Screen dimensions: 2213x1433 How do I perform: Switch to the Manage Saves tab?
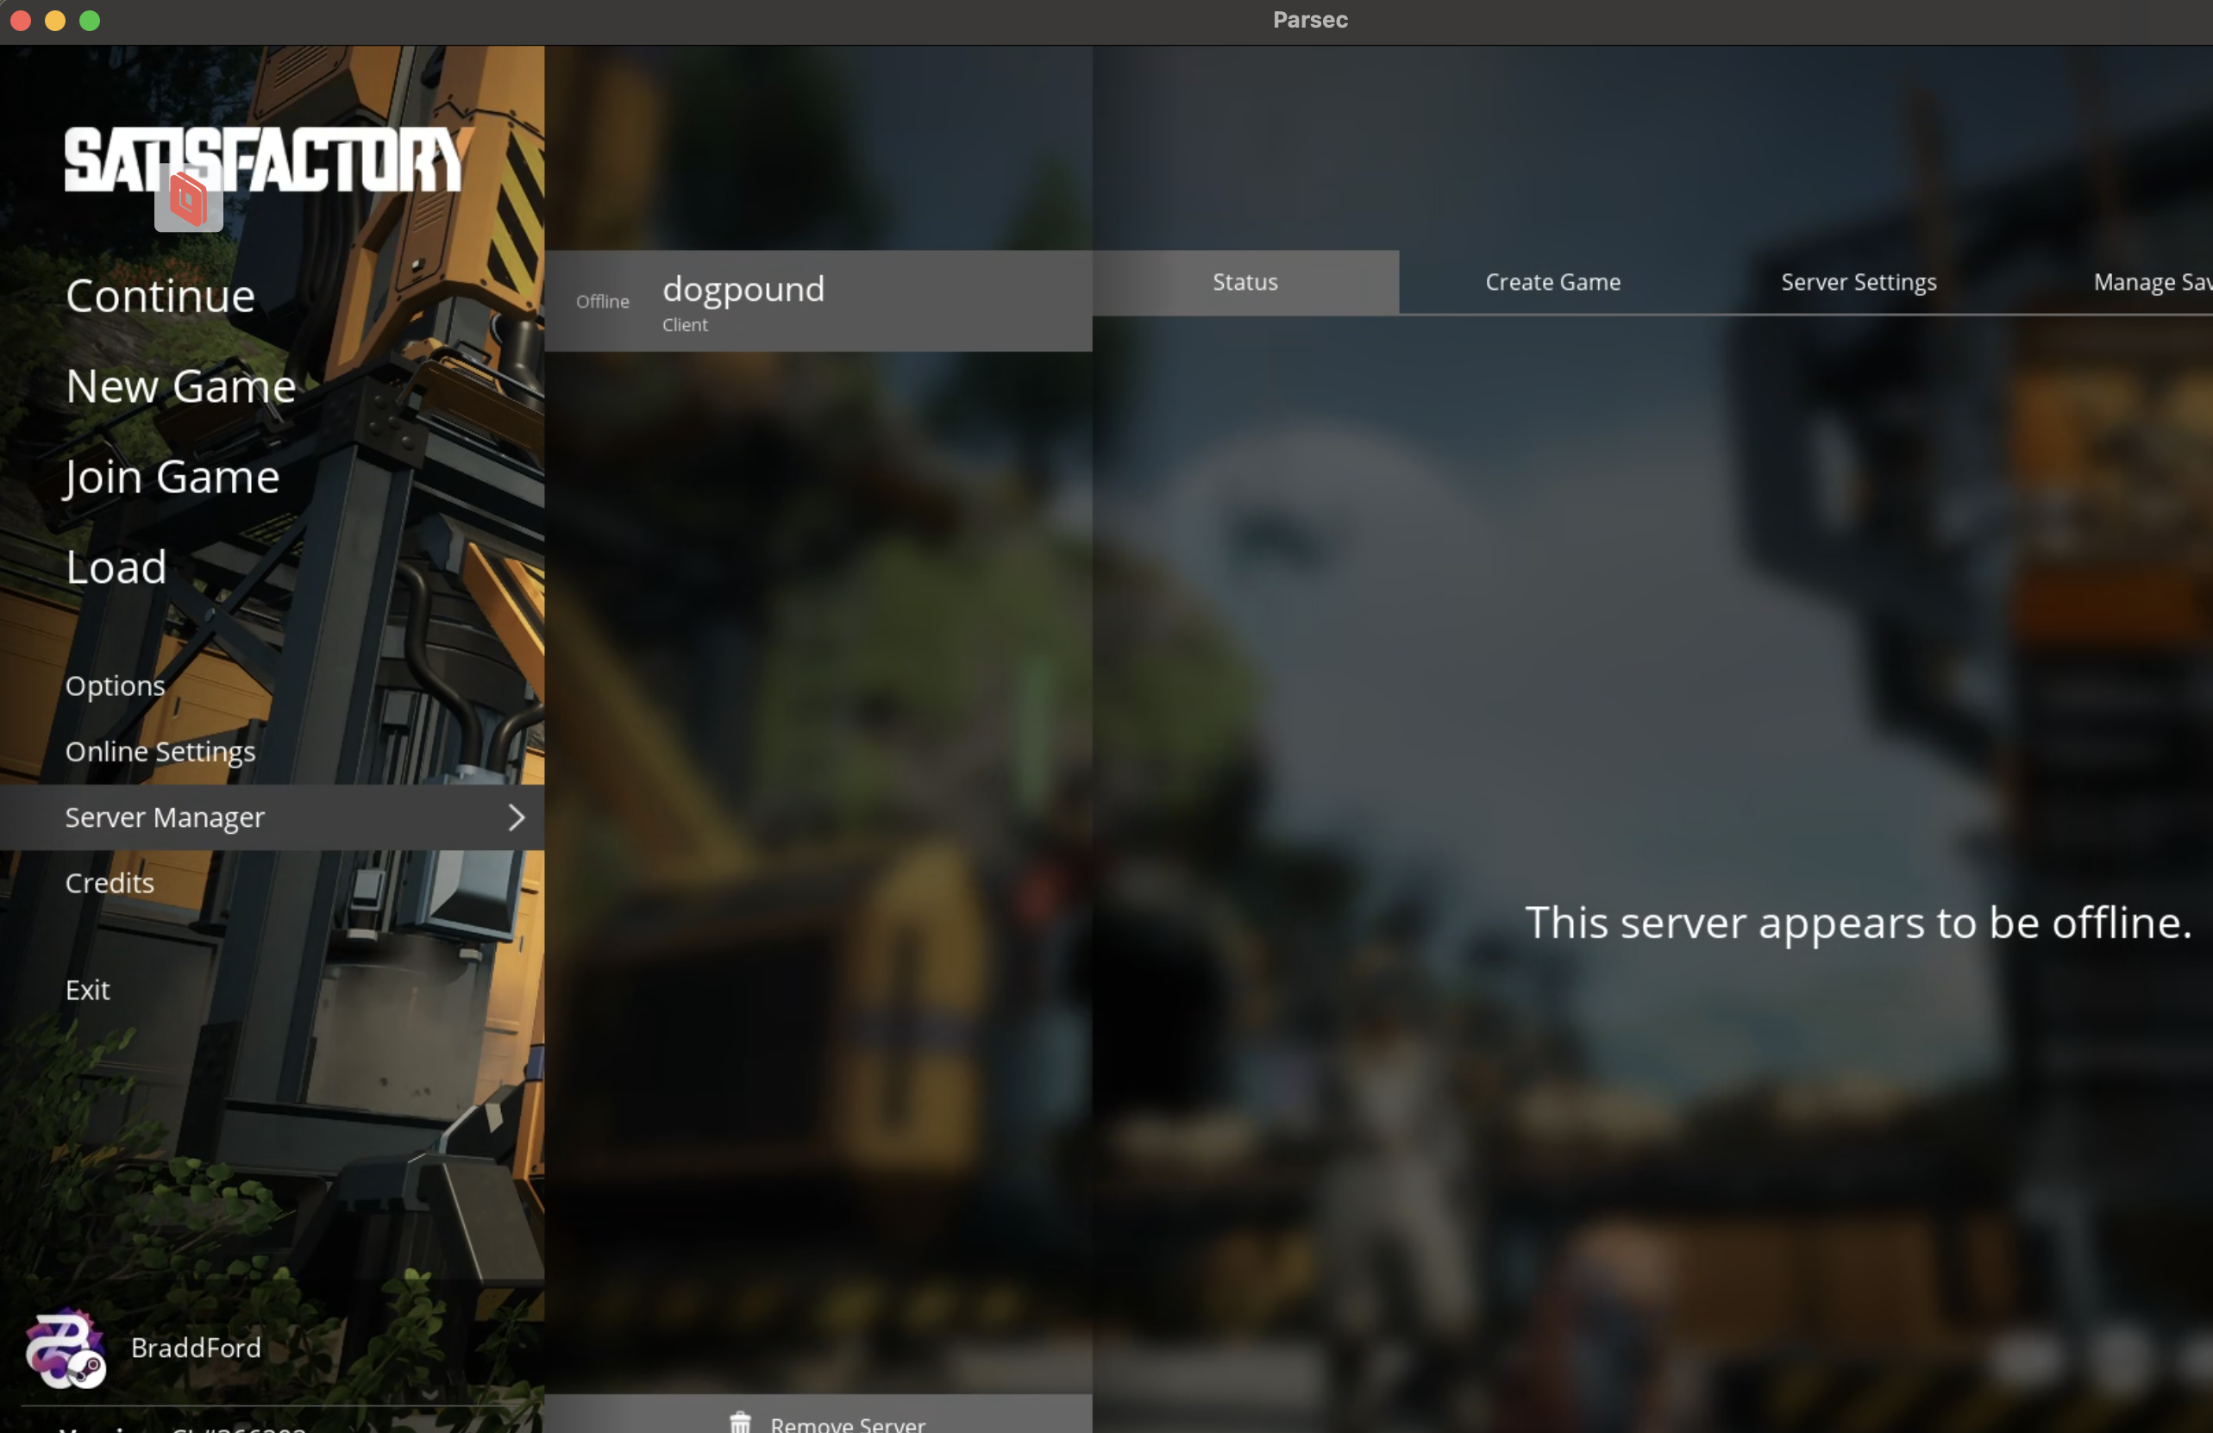pos(2151,283)
